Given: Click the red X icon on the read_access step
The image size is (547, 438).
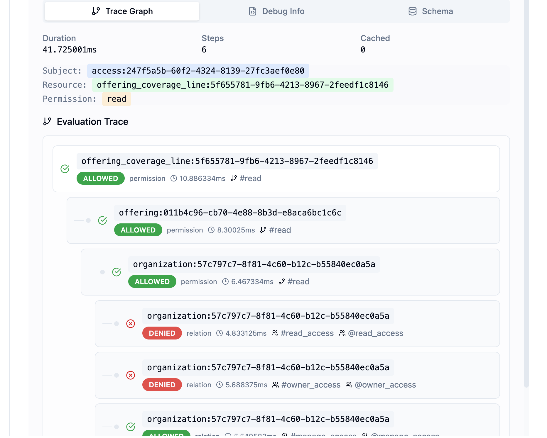Looking at the screenshot, I should pos(131,324).
